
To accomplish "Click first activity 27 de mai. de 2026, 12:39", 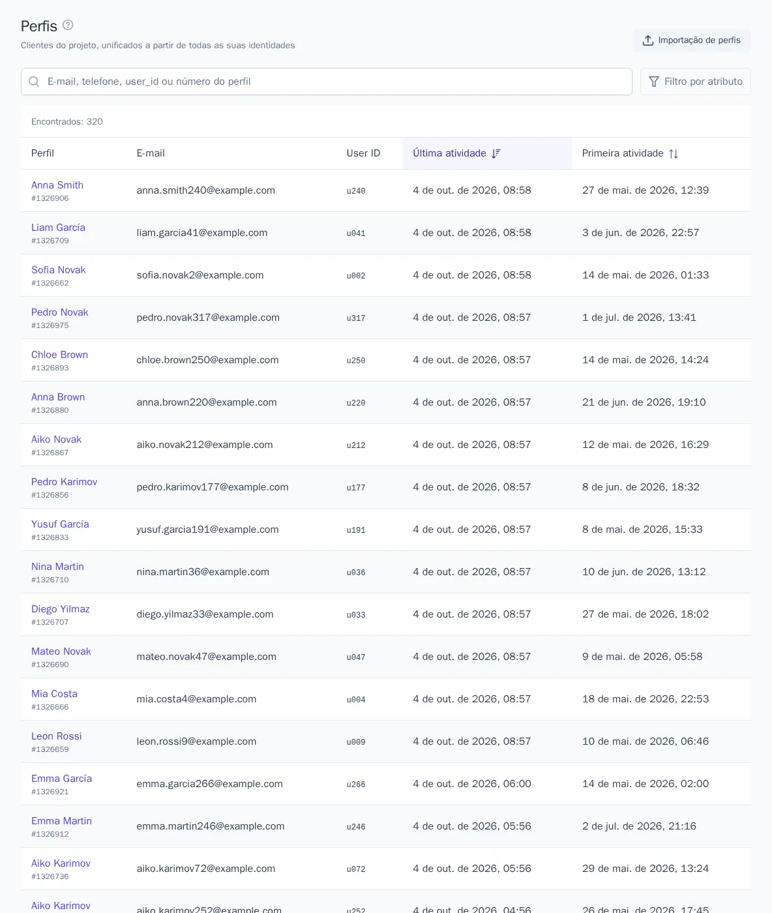I will pyautogui.click(x=646, y=190).
